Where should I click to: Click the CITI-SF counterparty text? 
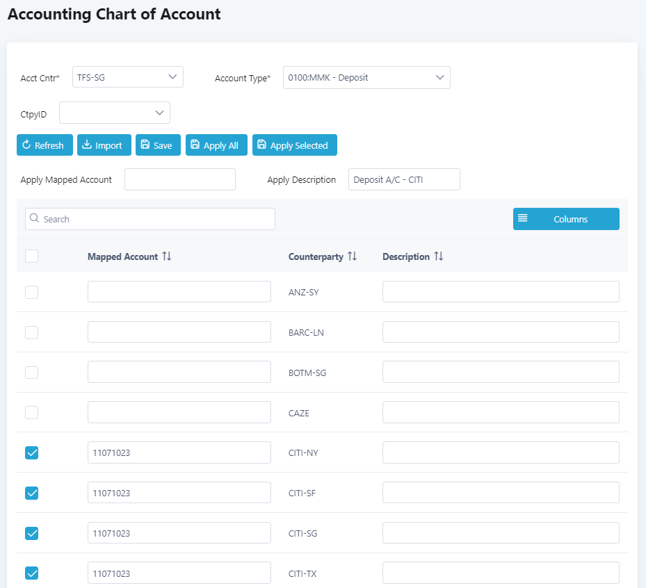click(x=302, y=493)
